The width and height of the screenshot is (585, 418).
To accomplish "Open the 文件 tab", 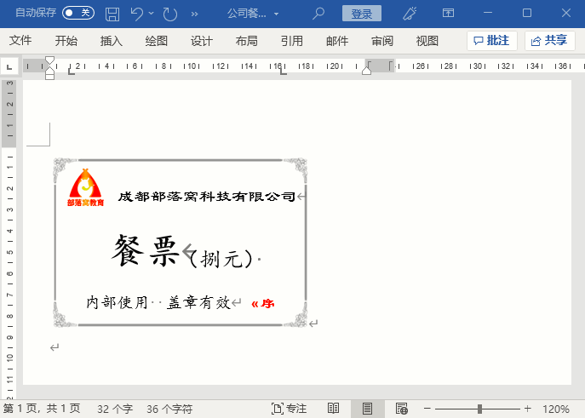I will pos(20,40).
